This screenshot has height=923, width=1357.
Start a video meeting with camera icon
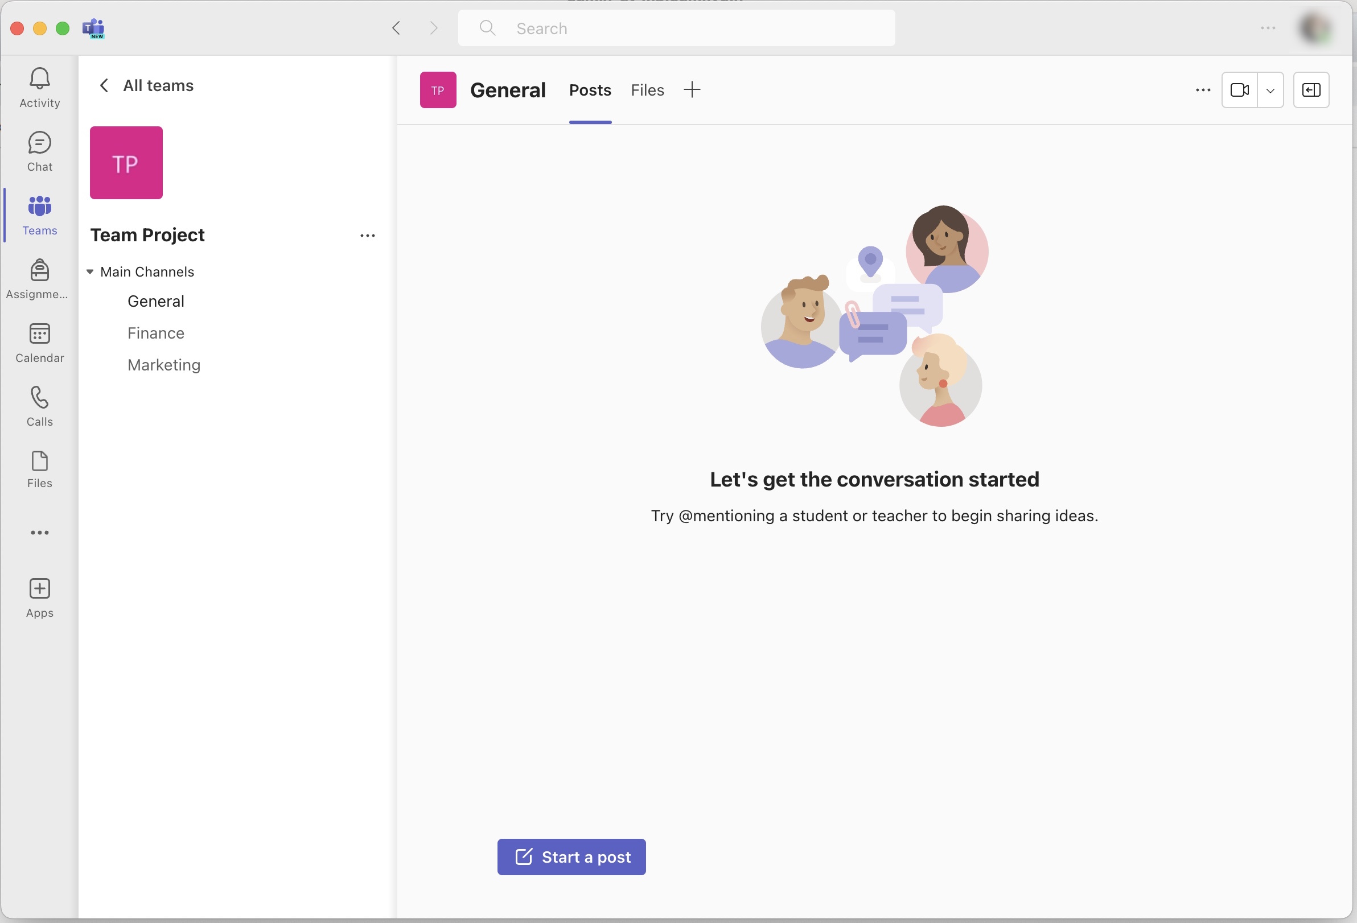point(1239,90)
